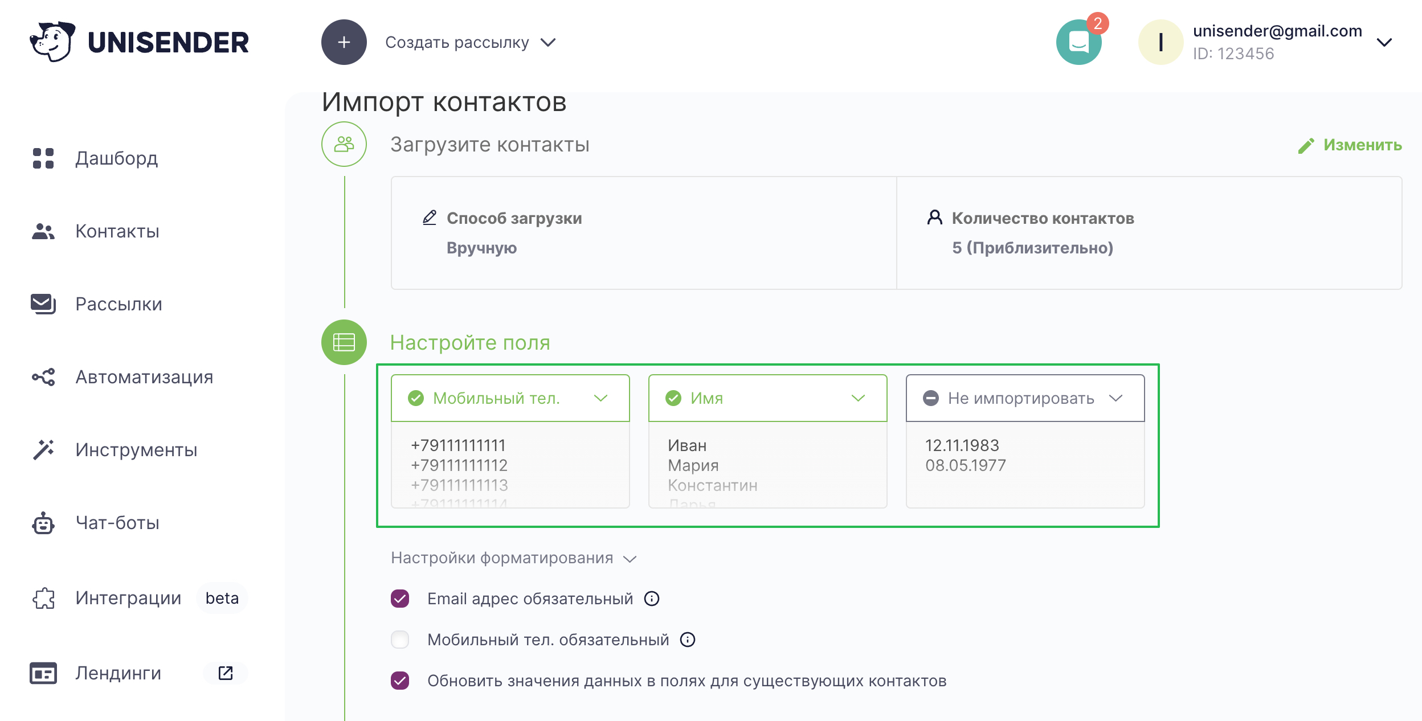This screenshot has width=1422, height=721.
Task: Enable Мобильный тел. обязательный checkbox
Action: click(400, 640)
